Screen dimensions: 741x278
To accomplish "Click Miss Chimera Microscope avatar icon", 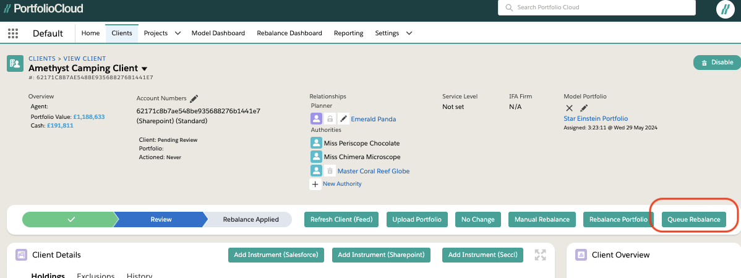I will pos(316,157).
